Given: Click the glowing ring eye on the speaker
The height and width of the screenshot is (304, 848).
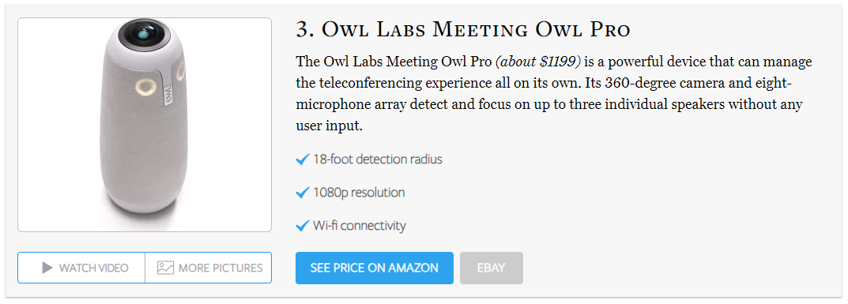Looking at the screenshot, I should 145,88.
